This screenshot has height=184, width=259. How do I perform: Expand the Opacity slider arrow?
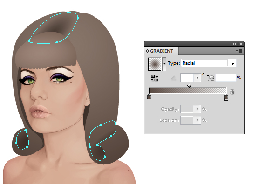click(197, 109)
